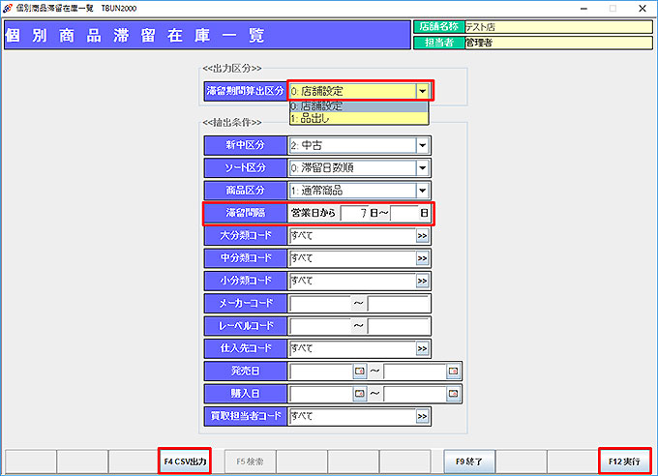
Task: Open 買取担当者コード lookup with >> button
Action: pos(422,416)
